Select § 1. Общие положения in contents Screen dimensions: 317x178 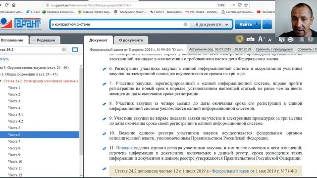[x=29, y=74]
